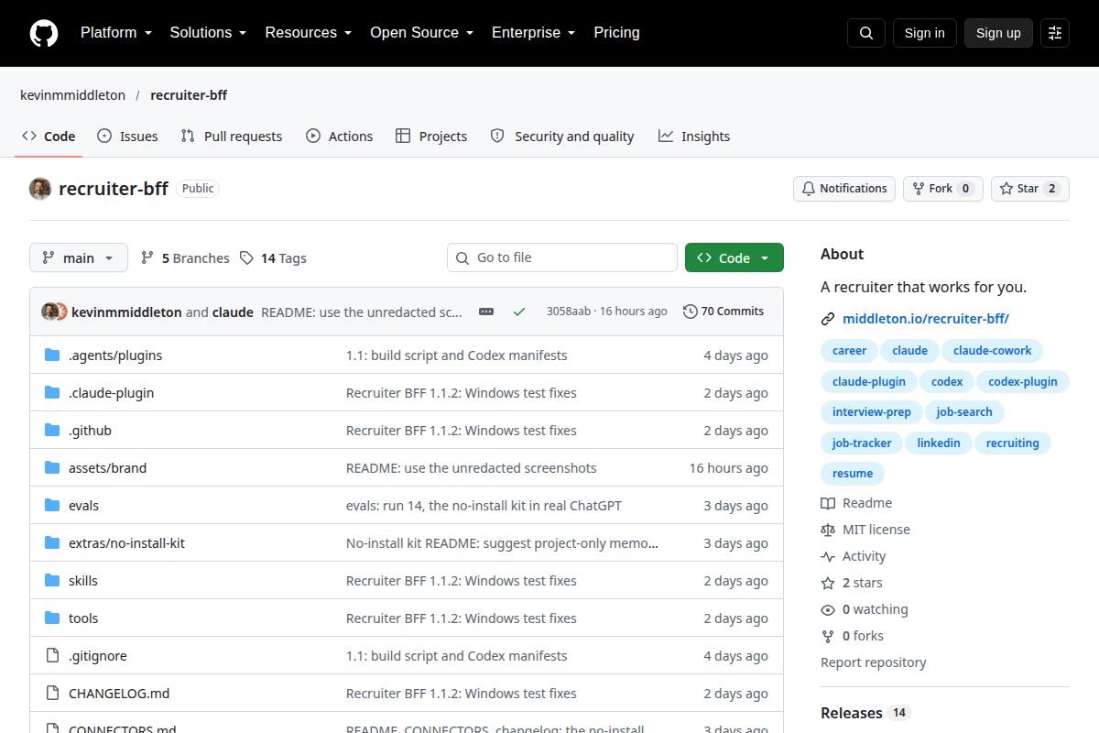Viewport: 1099px width, 733px height.
Task: Star the recruiter-bff repository
Action: 1030,189
